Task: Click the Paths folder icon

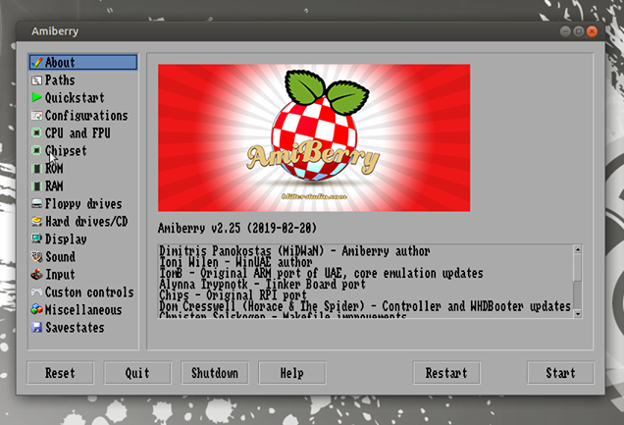Action: pos(36,80)
